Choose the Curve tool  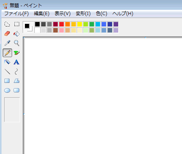[17, 72]
